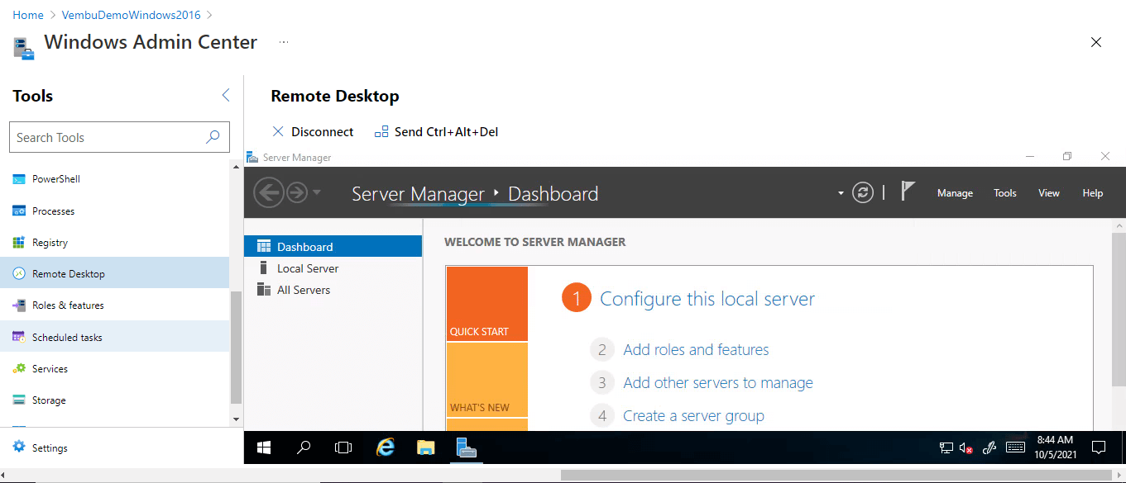Open Server Manager notifications flag
The height and width of the screenshot is (483, 1126).
[x=908, y=192]
